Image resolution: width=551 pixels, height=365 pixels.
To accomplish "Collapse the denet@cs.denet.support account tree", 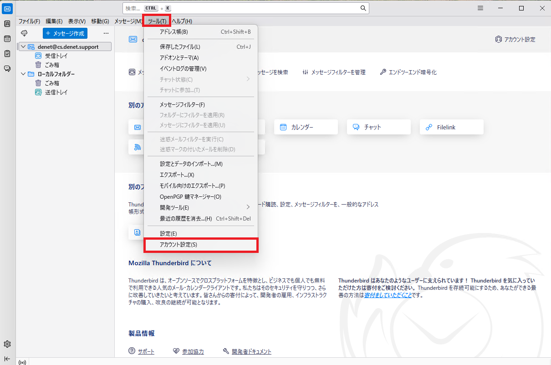I will 23,46.
